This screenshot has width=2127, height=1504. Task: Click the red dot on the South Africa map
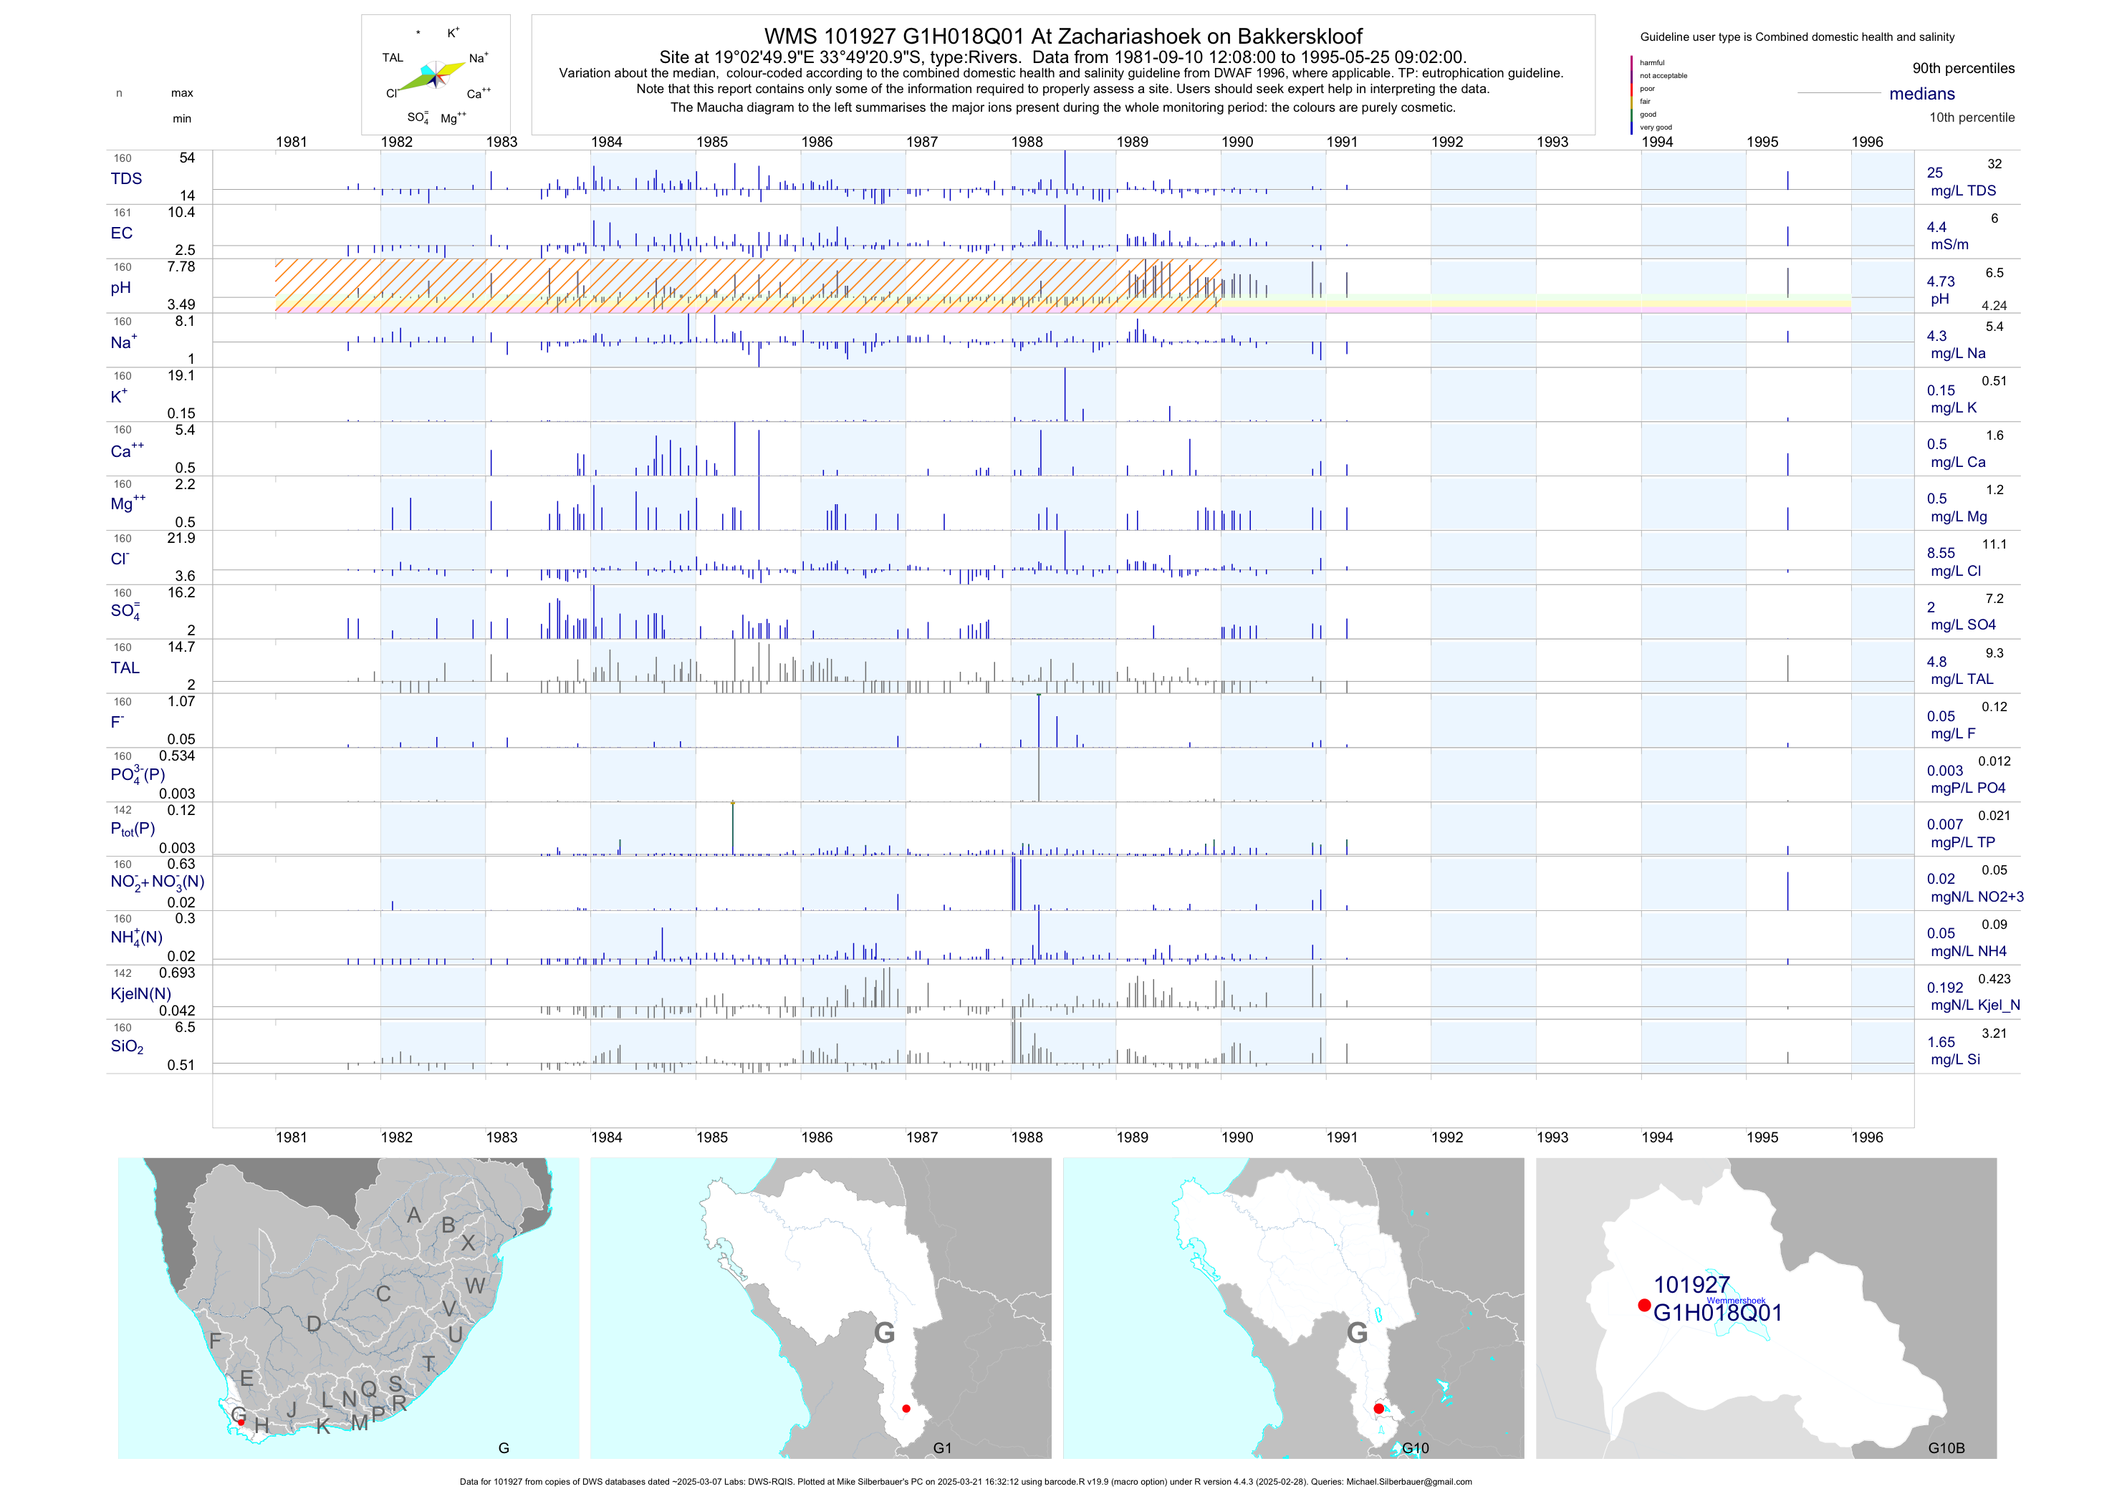(x=241, y=1422)
